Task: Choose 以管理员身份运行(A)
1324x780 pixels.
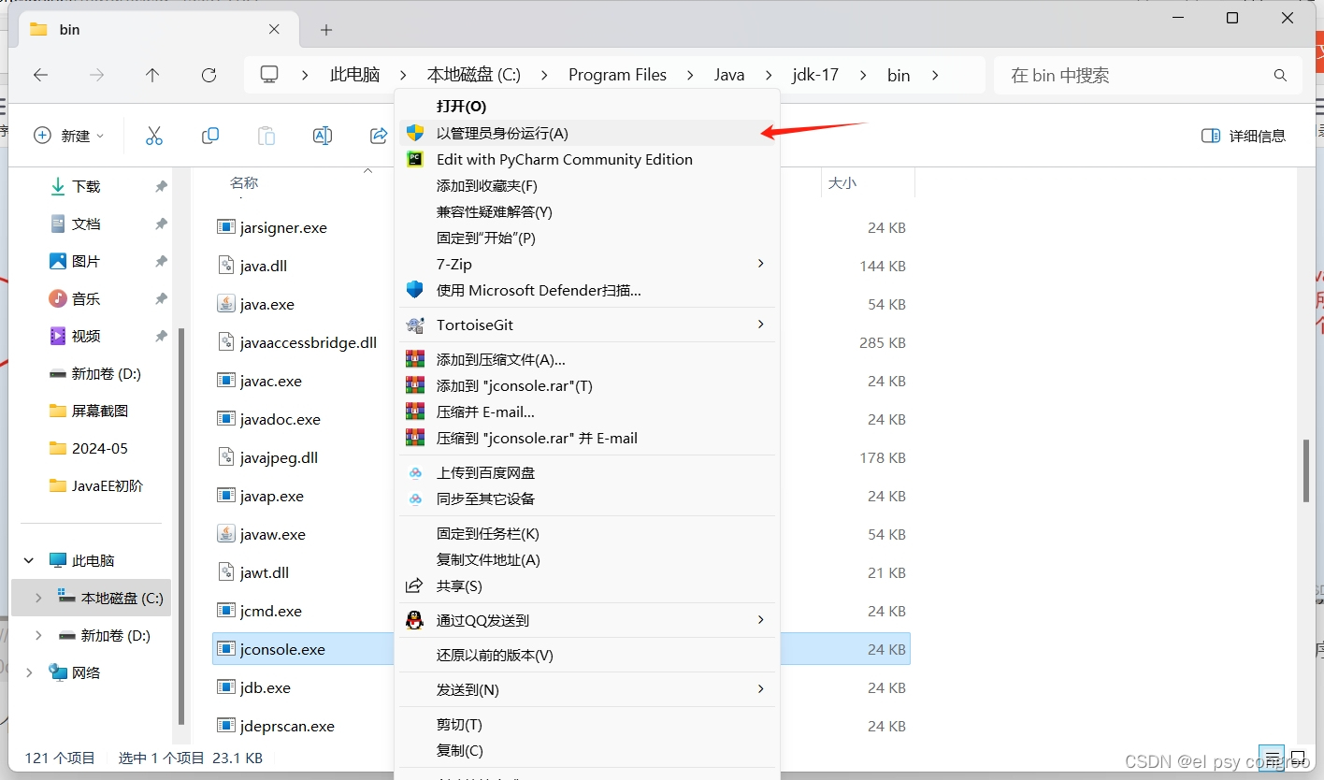Action: tap(588, 133)
